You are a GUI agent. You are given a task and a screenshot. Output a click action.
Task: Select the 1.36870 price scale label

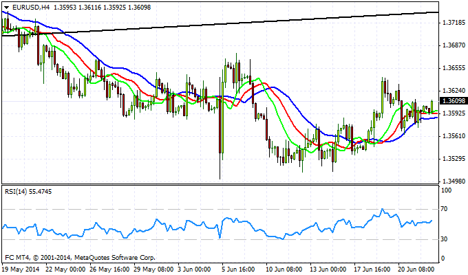pyautogui.click(x=454, y=45)
